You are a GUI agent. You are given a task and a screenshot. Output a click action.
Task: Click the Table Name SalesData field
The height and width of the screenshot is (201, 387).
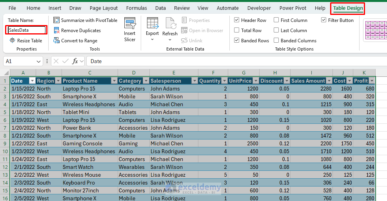(x=27, y=30)
